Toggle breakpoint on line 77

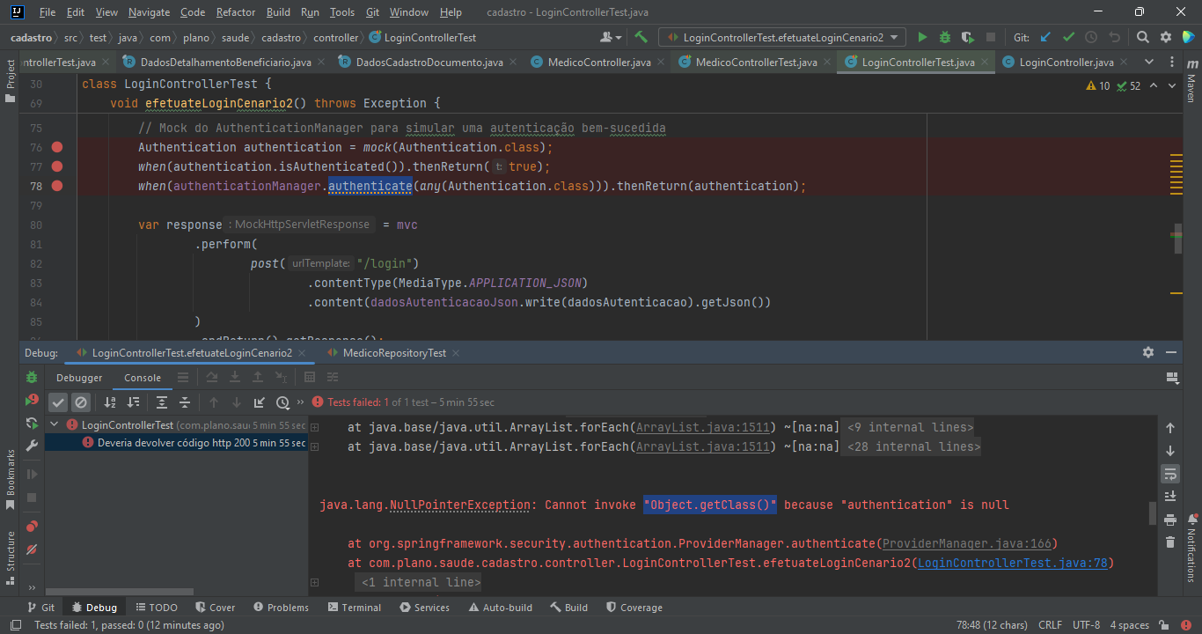pyautogui.click(x=57, y=166)
